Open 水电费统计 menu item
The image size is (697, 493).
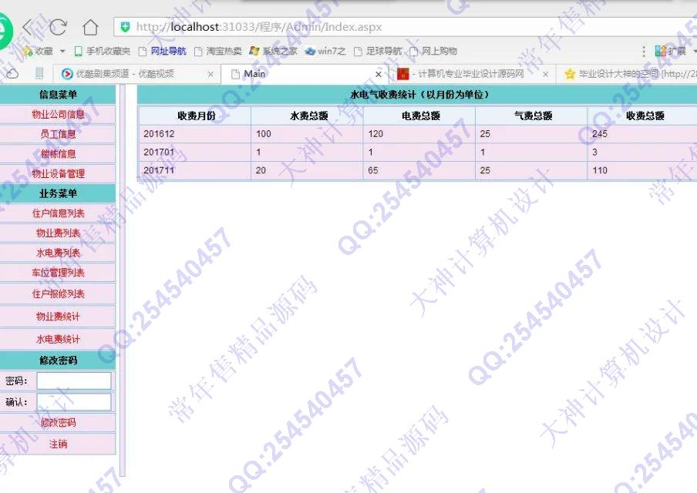(58, 339)
